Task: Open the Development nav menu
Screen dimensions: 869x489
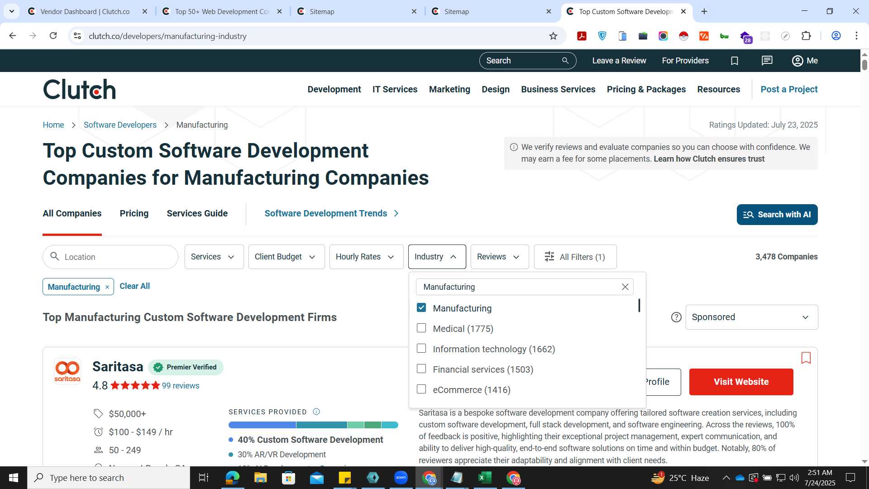Action: point(334,90)
